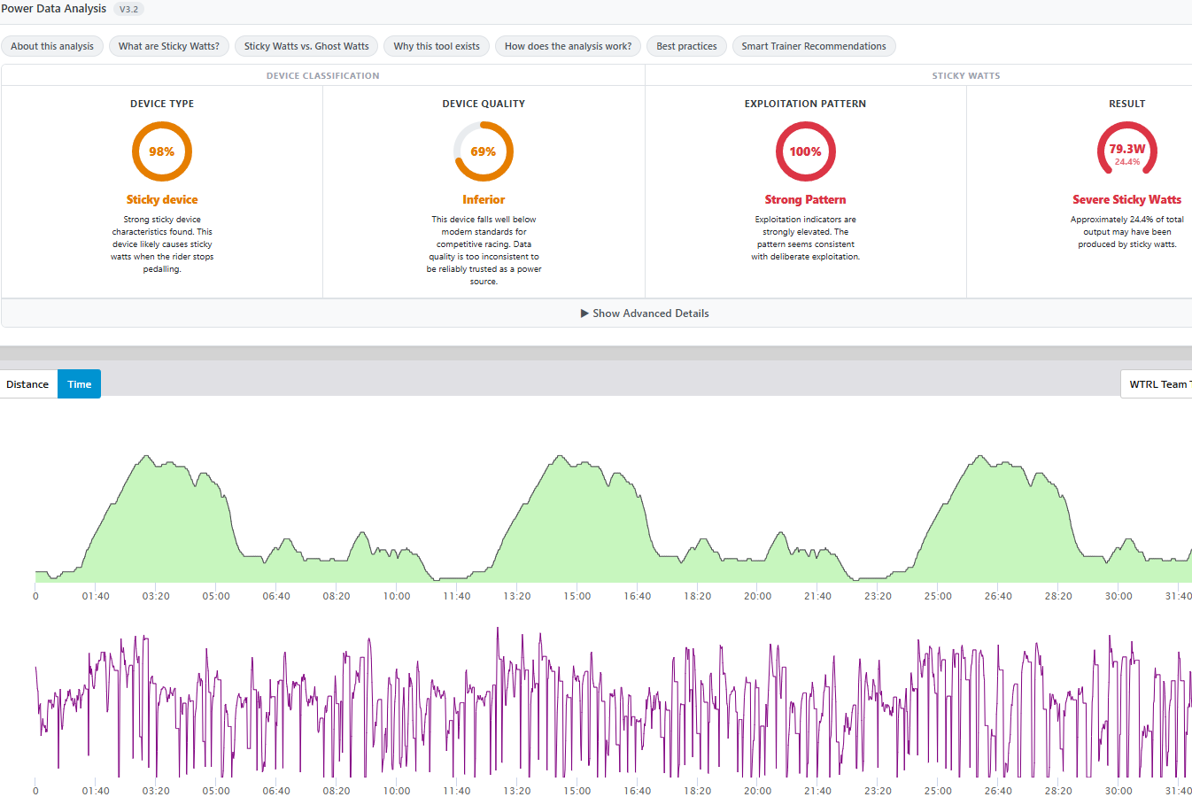
Task: Click 20:00 marker on purple power chart
Action: [x=757, y=791]
